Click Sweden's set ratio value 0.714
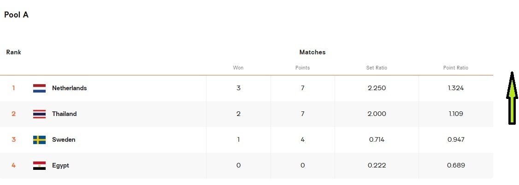 (377, 140)
